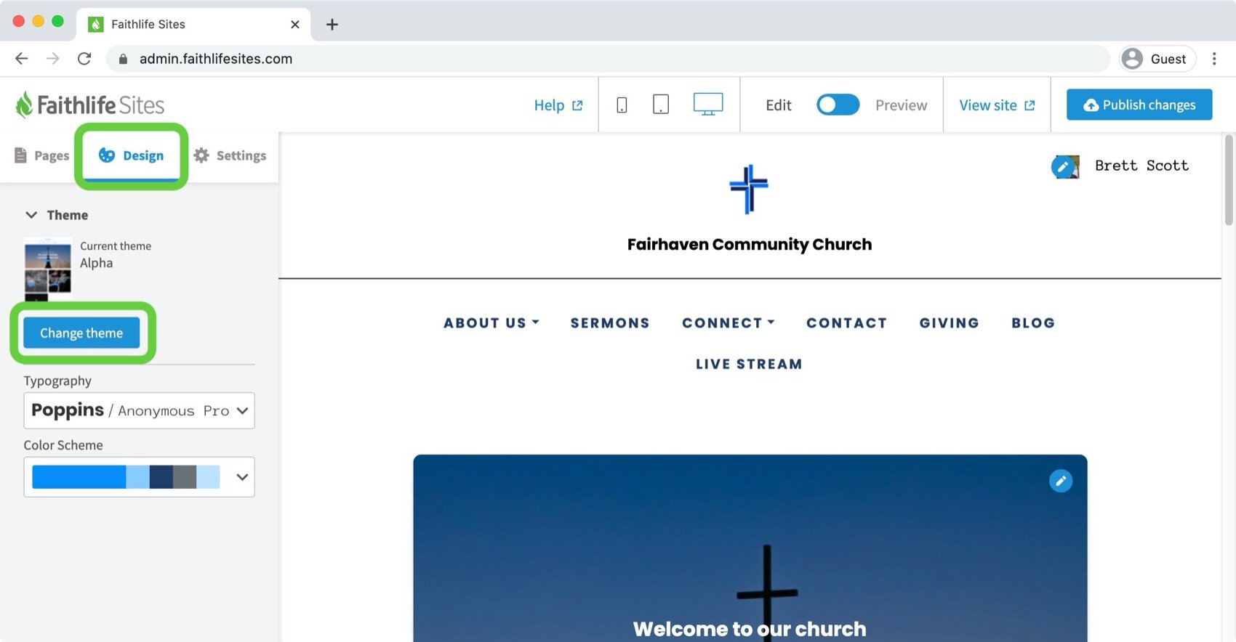Click the bright blue color swatch
The height and width of the screenshot is (642, 1236).
click(x=79, y=477)
